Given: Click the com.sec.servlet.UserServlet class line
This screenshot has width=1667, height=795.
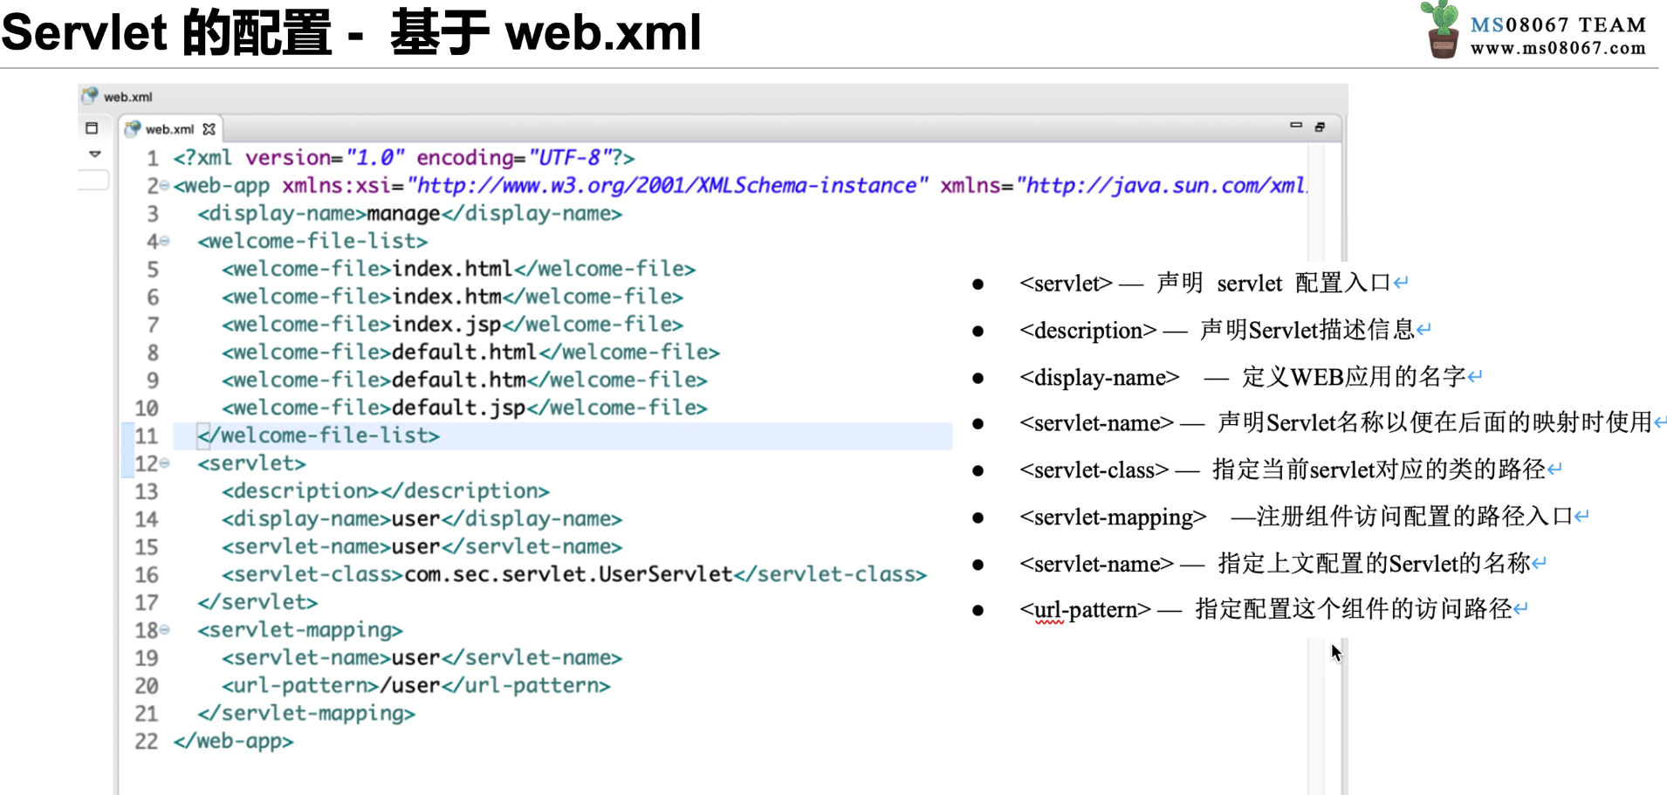Looking at the screenshot, I should click(x=574, y=574).
